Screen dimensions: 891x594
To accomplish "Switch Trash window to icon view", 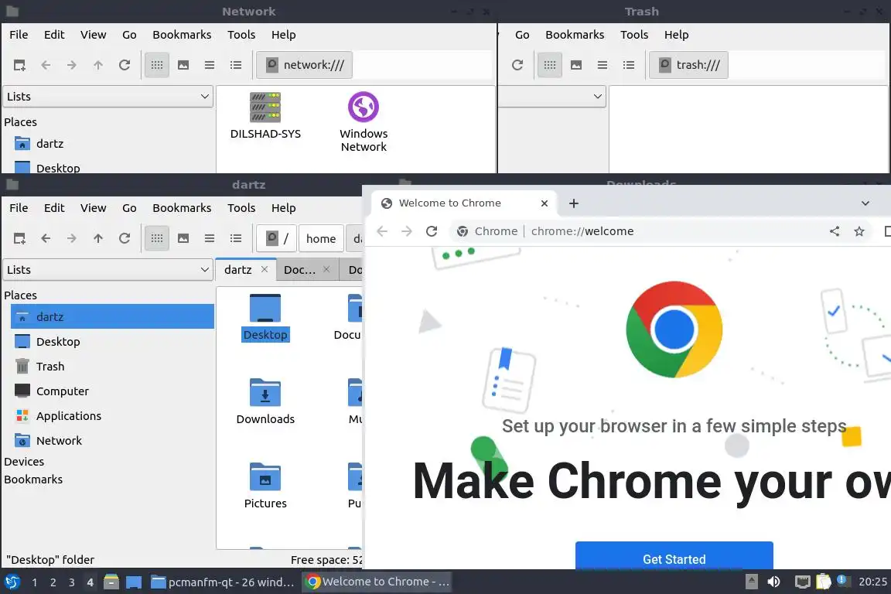I will (x=549, y=65).
